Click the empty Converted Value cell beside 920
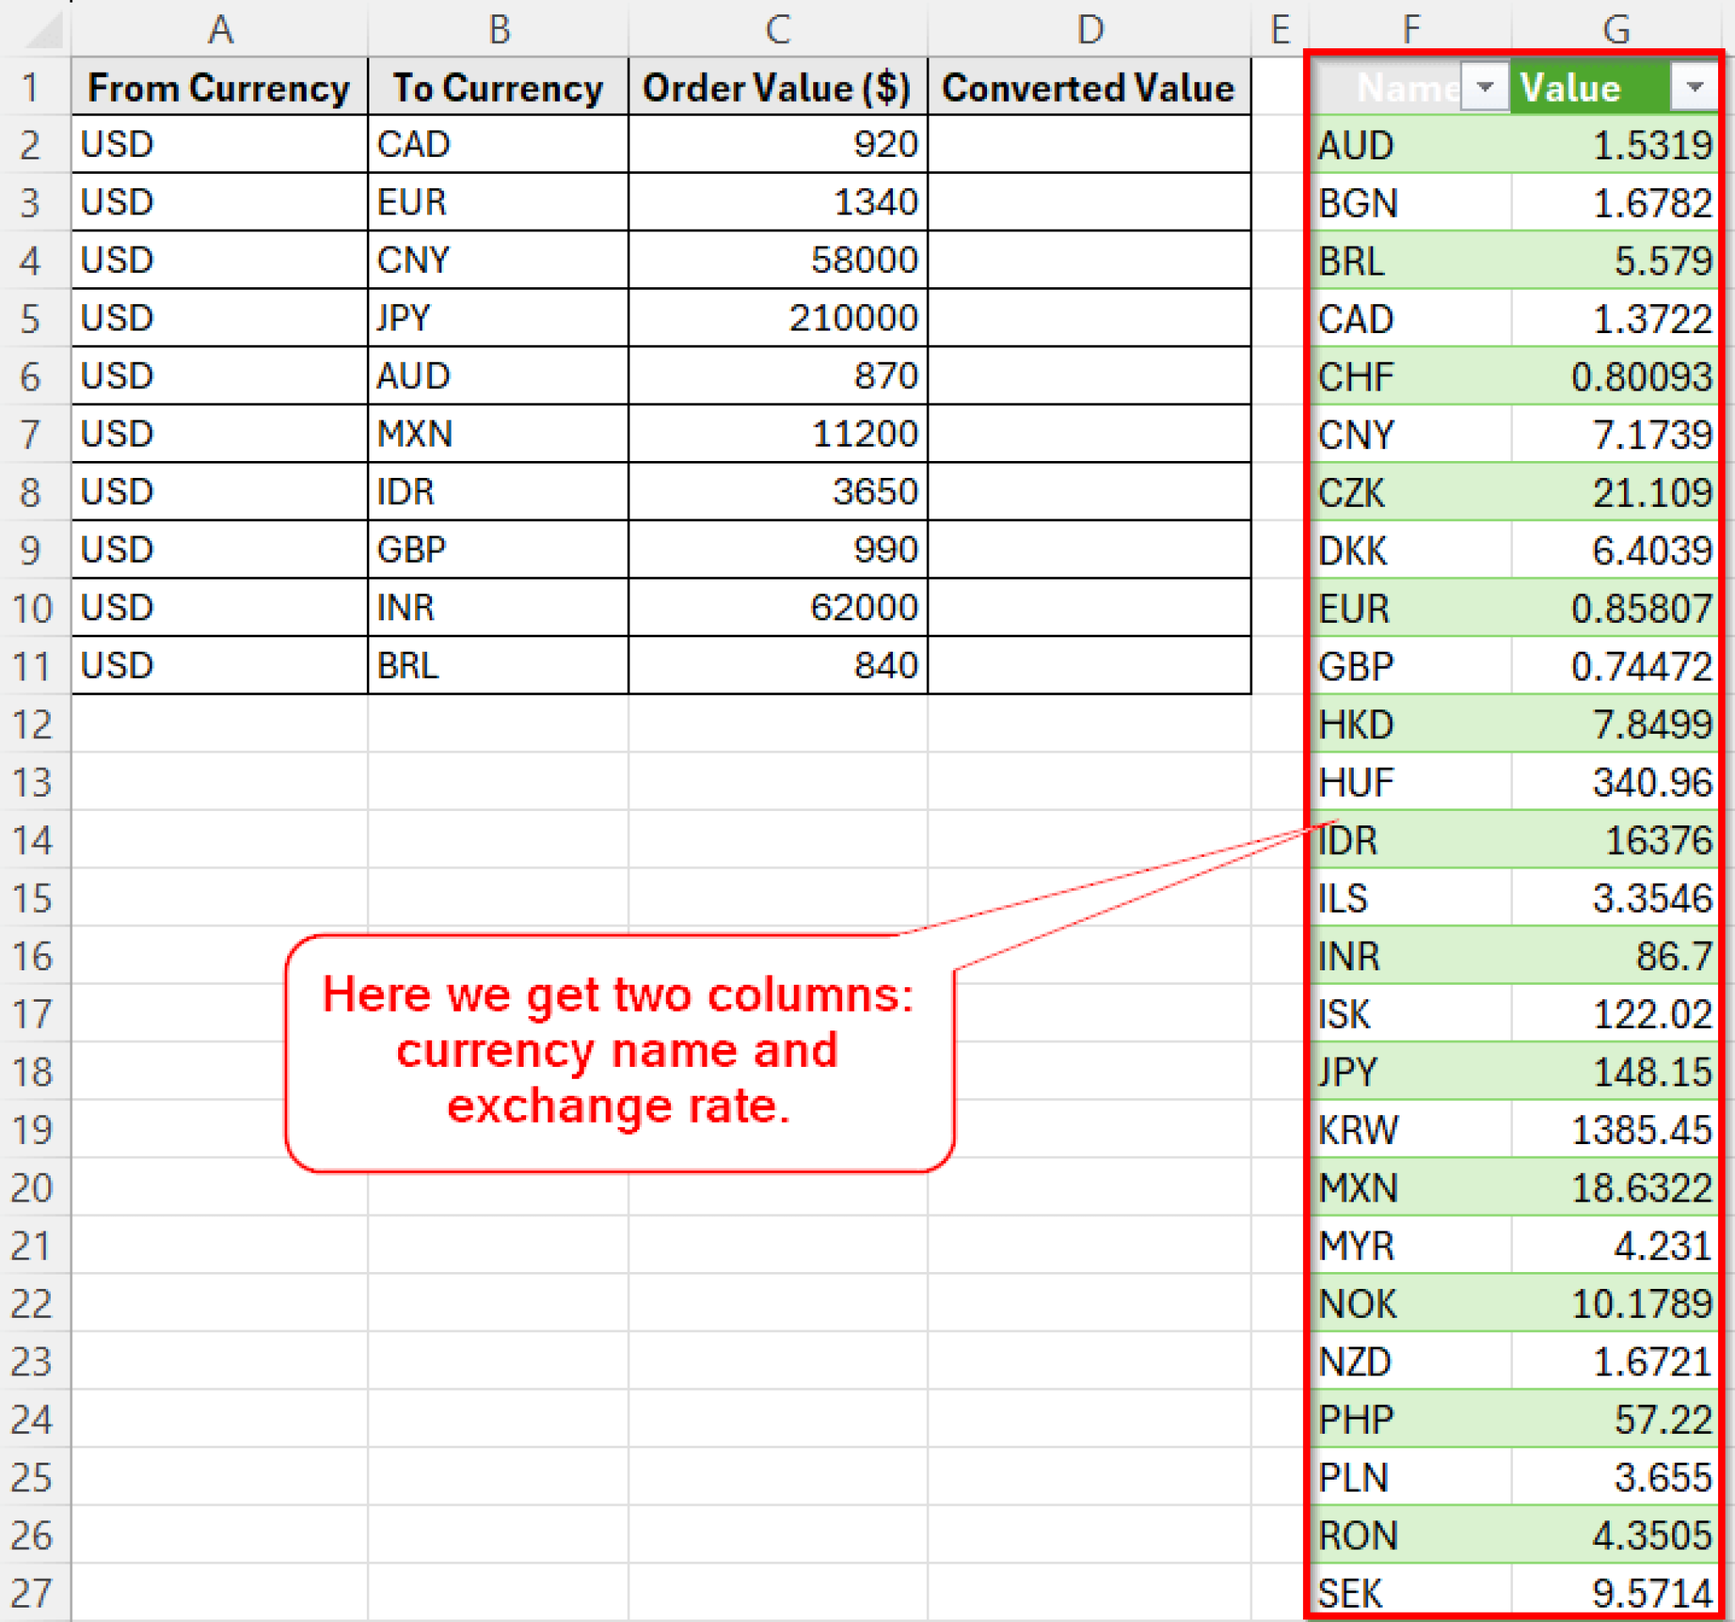The image size is (1735, 1622). point(1089,144)
